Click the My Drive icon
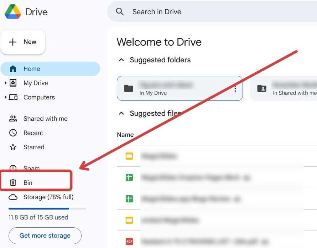The image size is (317, 248). (x=13, y=83)
